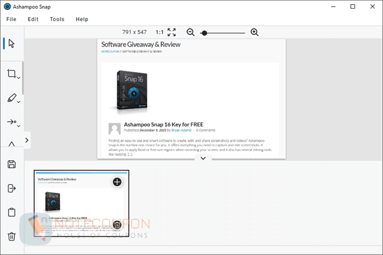Select the highlighter marker tool
The width and height of the screenshot is (383, 255).
(x=12, y=98)
